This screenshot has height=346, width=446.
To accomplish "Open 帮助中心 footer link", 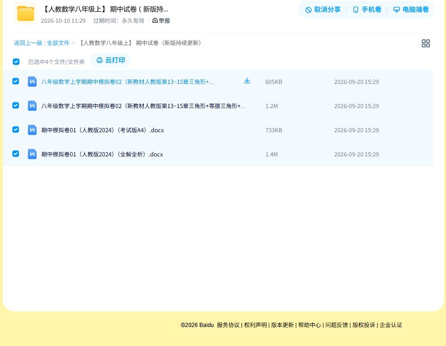I will [309, 325].
